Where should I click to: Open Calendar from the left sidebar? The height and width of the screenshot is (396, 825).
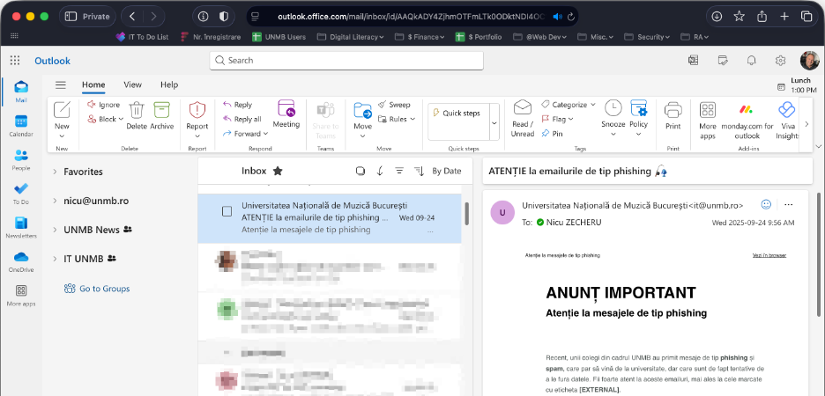pyautogui.click(x=20, y=122)
